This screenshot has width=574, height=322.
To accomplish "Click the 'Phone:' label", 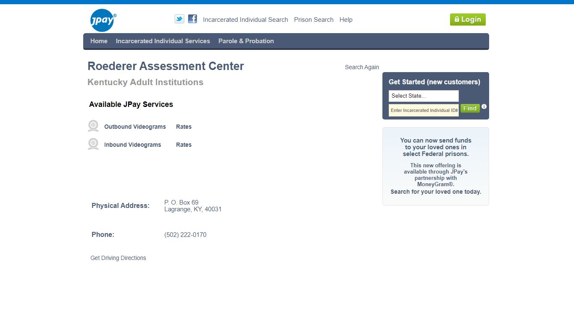I will click(103, 234).
